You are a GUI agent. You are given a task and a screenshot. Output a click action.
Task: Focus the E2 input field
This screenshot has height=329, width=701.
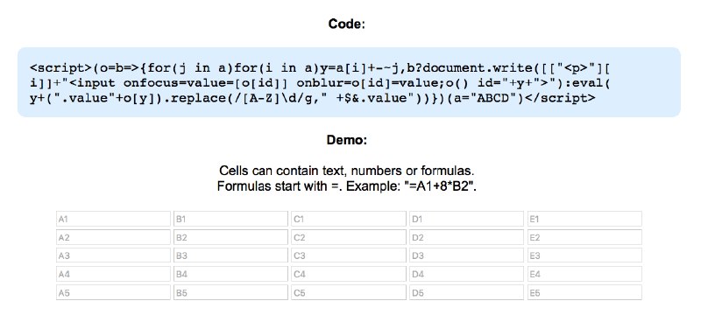584,237
